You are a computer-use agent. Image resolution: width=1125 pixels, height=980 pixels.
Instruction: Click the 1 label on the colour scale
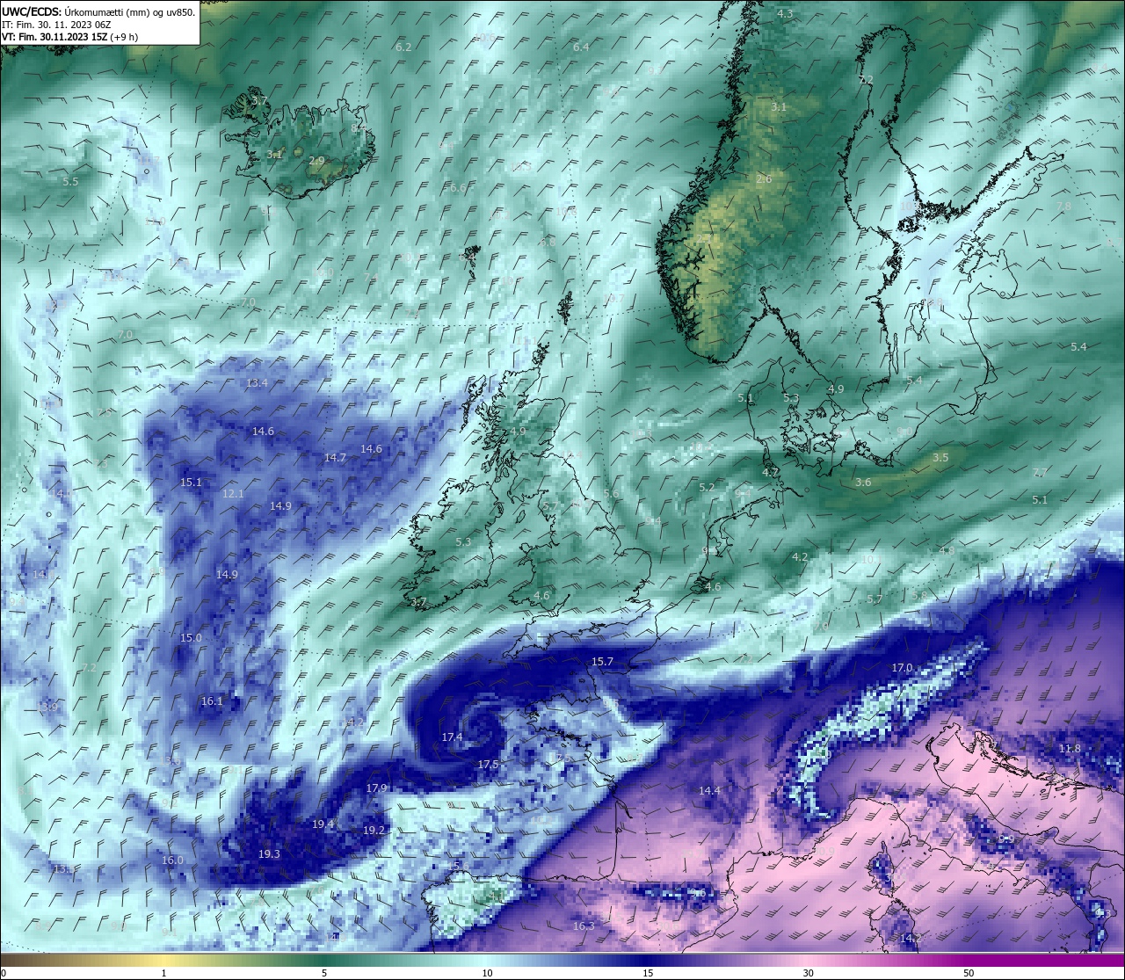coord(164,973)
